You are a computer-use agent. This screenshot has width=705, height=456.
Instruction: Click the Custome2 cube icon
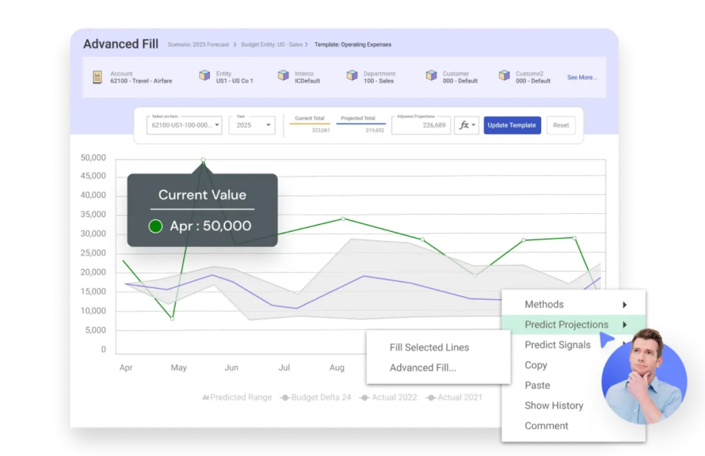point(504,76)
